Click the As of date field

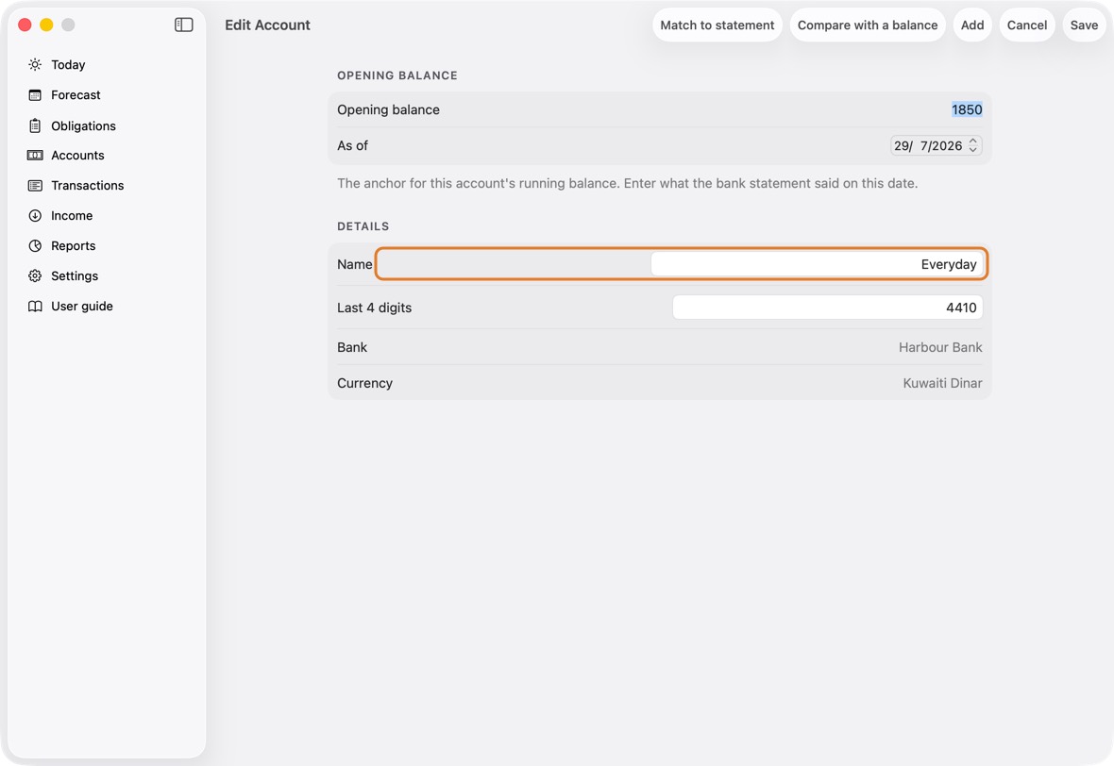pyautogui.click(x=936, y=145)
